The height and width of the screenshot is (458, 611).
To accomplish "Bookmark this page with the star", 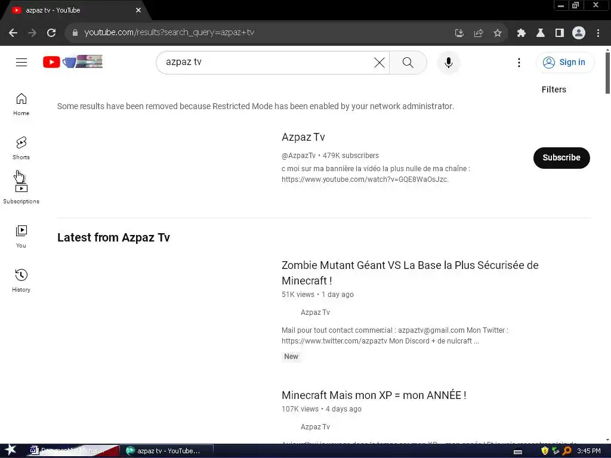I will tap(498, 33).
